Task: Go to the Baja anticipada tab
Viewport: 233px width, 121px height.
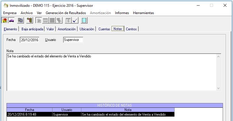Action: point(32,29)
